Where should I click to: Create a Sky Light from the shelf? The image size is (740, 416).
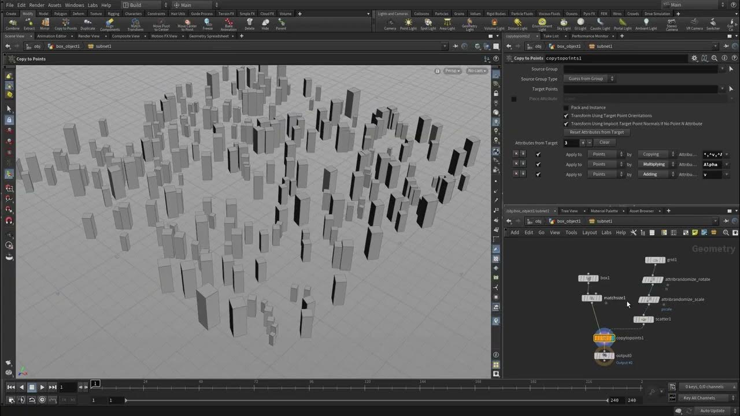(564, 24)
